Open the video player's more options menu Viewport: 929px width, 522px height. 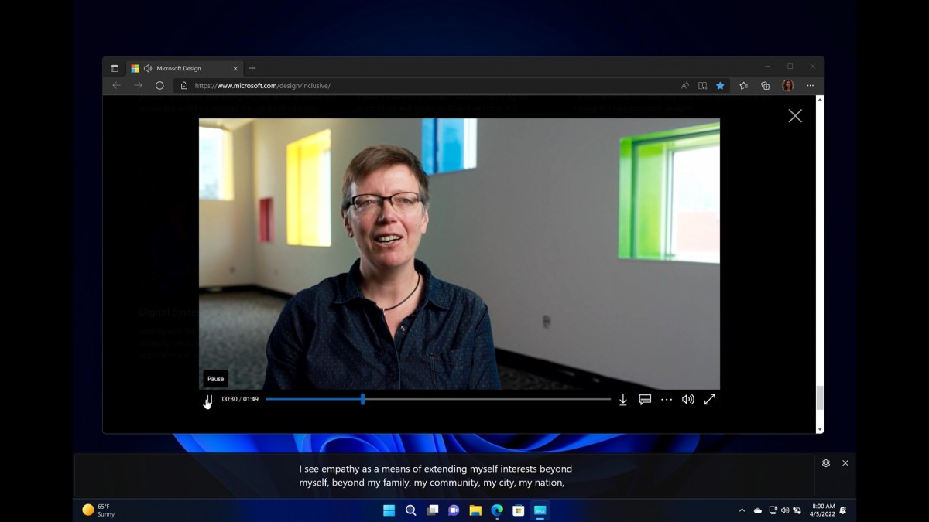666,399
